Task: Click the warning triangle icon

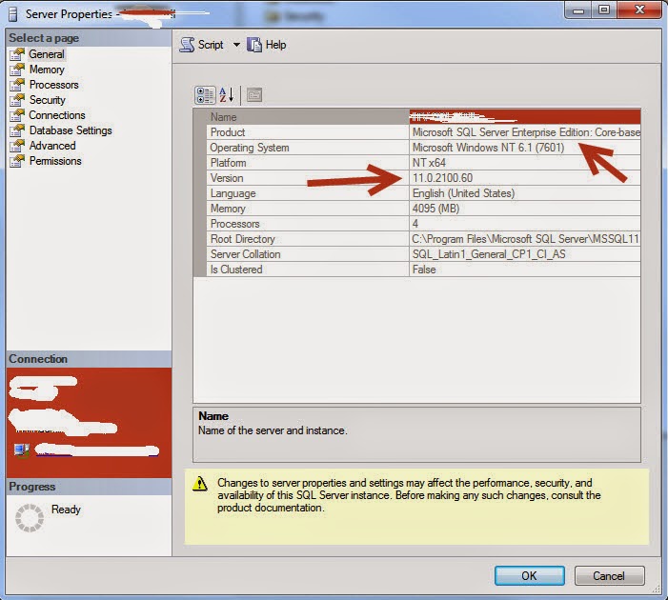Action: [200, 484]
